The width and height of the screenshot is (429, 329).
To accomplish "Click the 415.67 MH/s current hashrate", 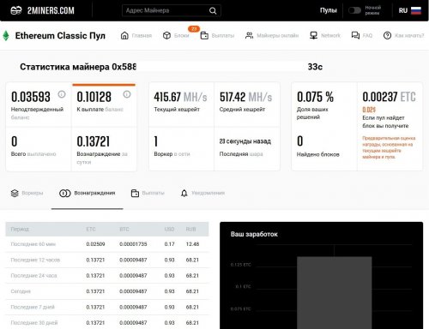I will point(180,97).
